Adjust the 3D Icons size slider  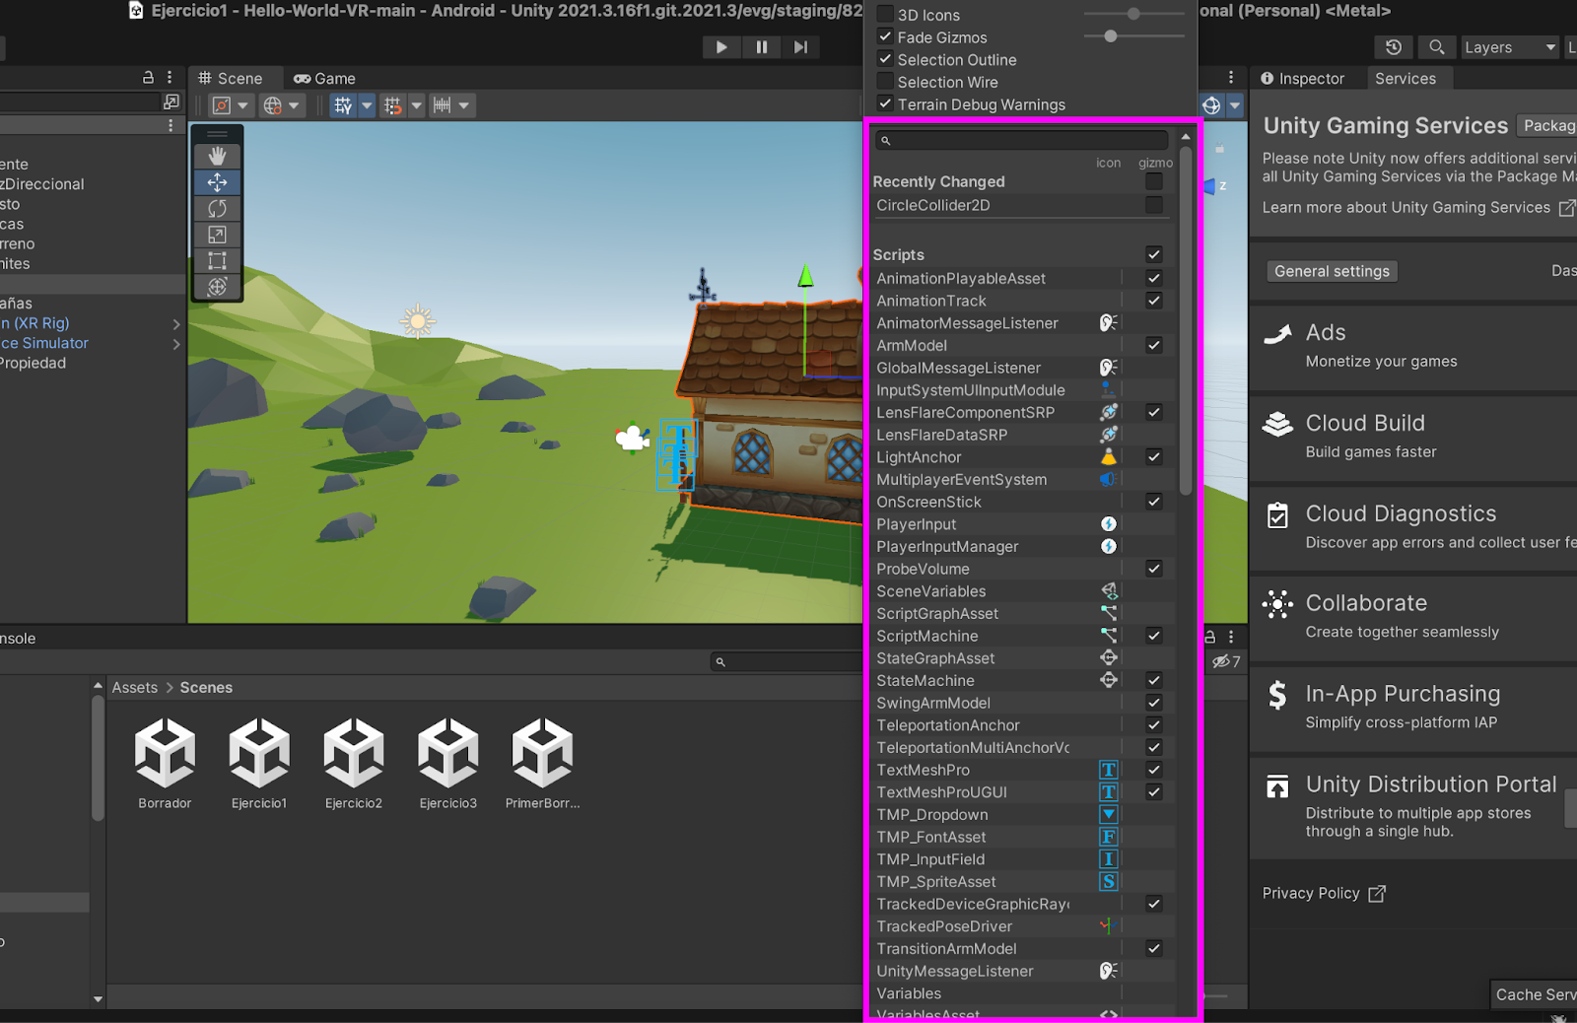point(1133,14)
